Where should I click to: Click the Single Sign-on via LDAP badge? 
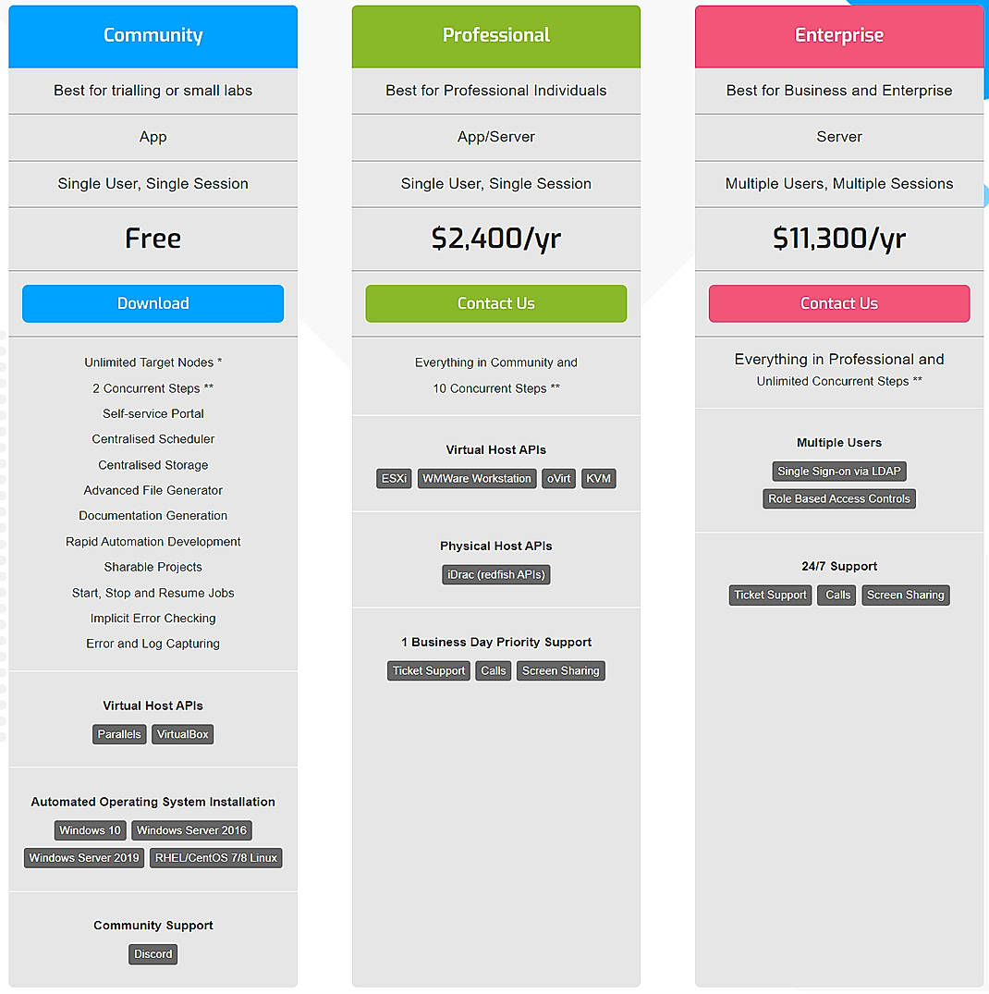pos(838,471)
